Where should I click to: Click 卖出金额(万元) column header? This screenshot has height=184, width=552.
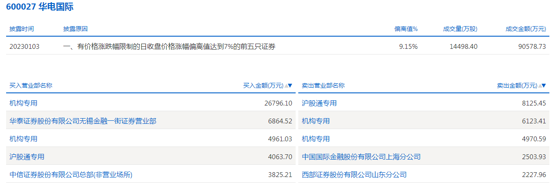coord(517,85)
